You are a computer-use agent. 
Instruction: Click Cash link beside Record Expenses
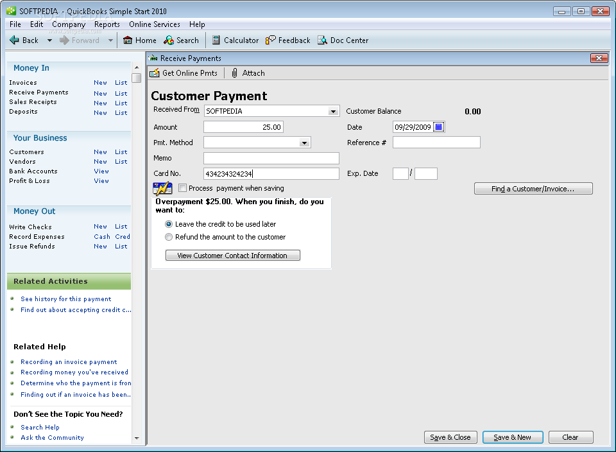click(102, 237)
